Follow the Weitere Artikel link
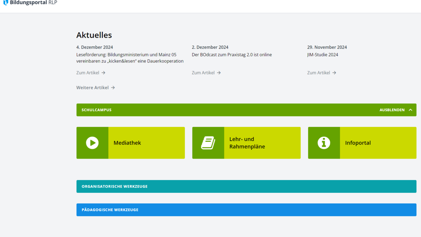 pos(92,88)
